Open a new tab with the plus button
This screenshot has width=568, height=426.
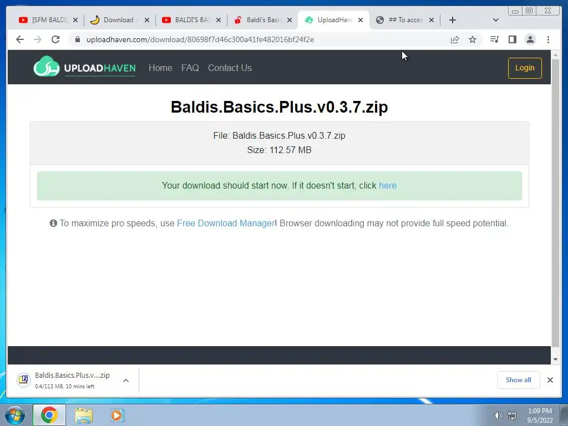coord(452,20)
